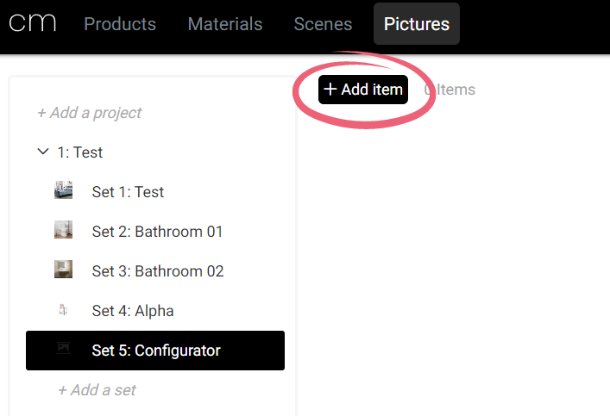Open the Products tab
This screenshot has height=416, width=610.
click(120, 24)
